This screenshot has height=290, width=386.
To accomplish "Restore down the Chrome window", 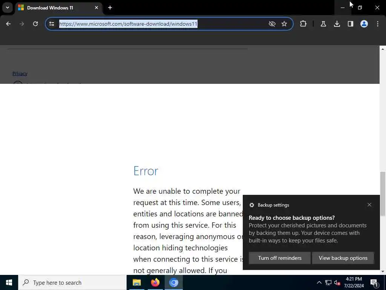I will pyautogui.click(x=360, y=8).
